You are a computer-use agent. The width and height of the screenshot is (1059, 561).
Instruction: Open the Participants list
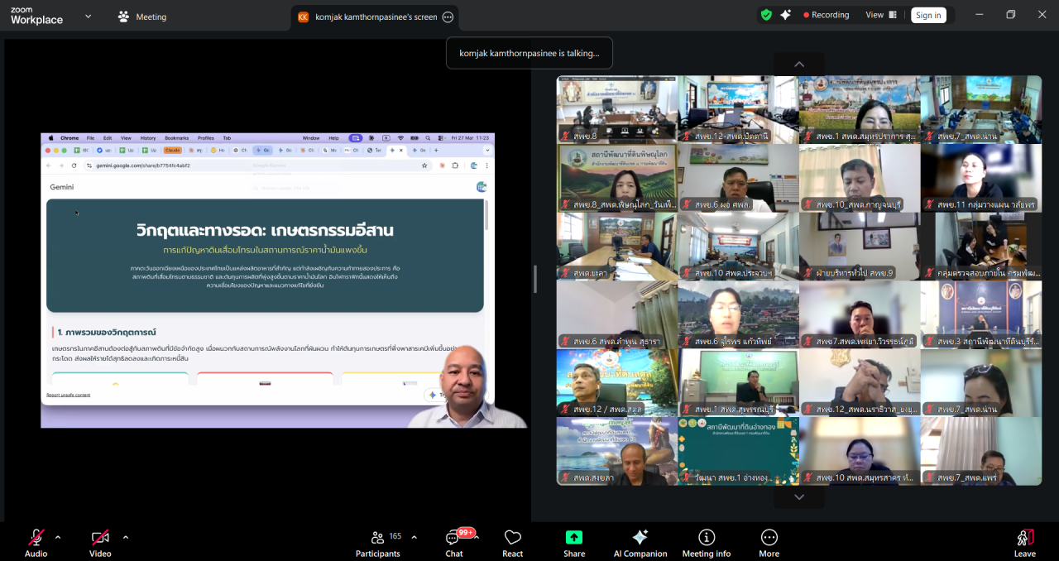pyautogui.click(x=377, y=542)
